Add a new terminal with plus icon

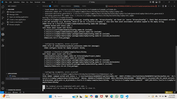click(x=159, y=6)
